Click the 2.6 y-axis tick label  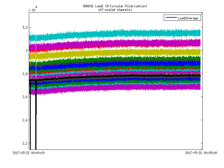pos(25,97)
